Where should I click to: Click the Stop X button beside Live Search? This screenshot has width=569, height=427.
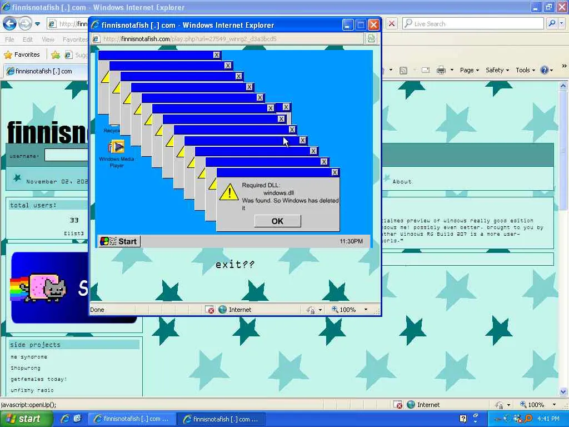coord(392,23)
